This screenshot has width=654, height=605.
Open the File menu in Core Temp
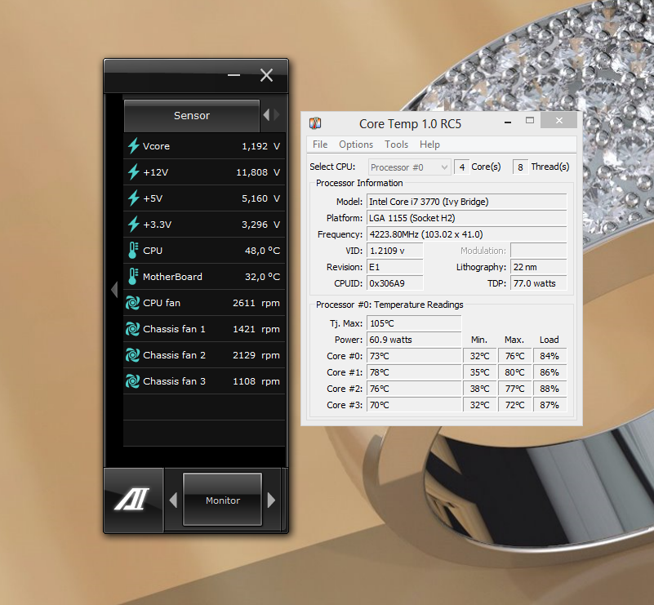coord(320,145)
